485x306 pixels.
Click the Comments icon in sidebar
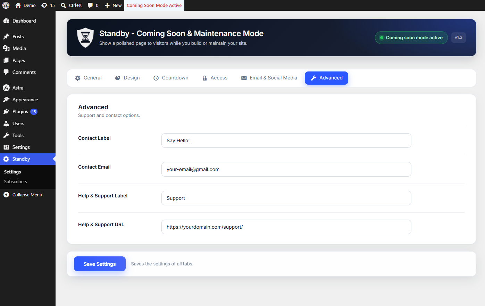6,72
